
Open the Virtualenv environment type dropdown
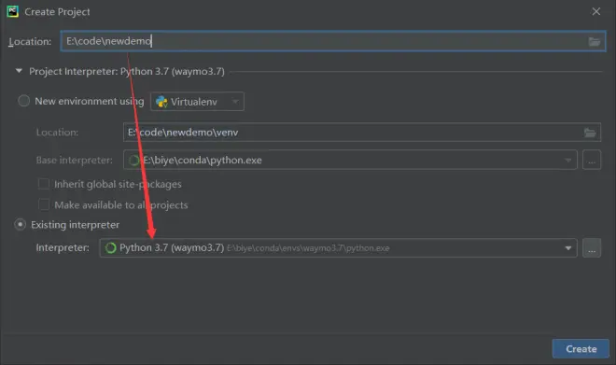[x=197, y=102]
